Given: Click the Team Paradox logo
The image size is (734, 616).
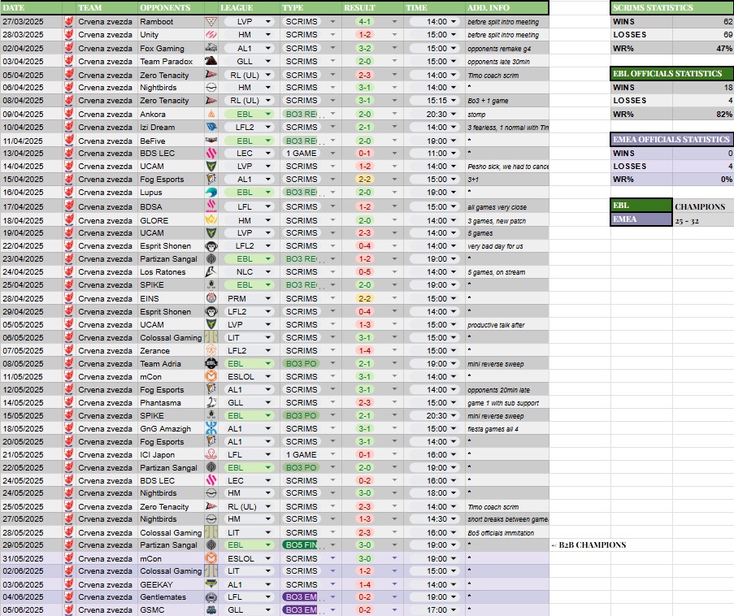Looking at the screenshot, I should click(x=211, y=61).
